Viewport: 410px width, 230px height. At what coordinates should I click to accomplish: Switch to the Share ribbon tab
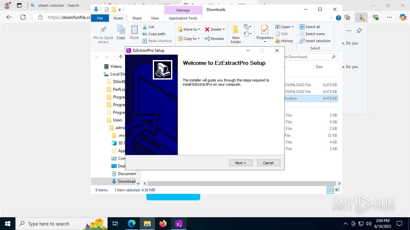coord(137,18)
